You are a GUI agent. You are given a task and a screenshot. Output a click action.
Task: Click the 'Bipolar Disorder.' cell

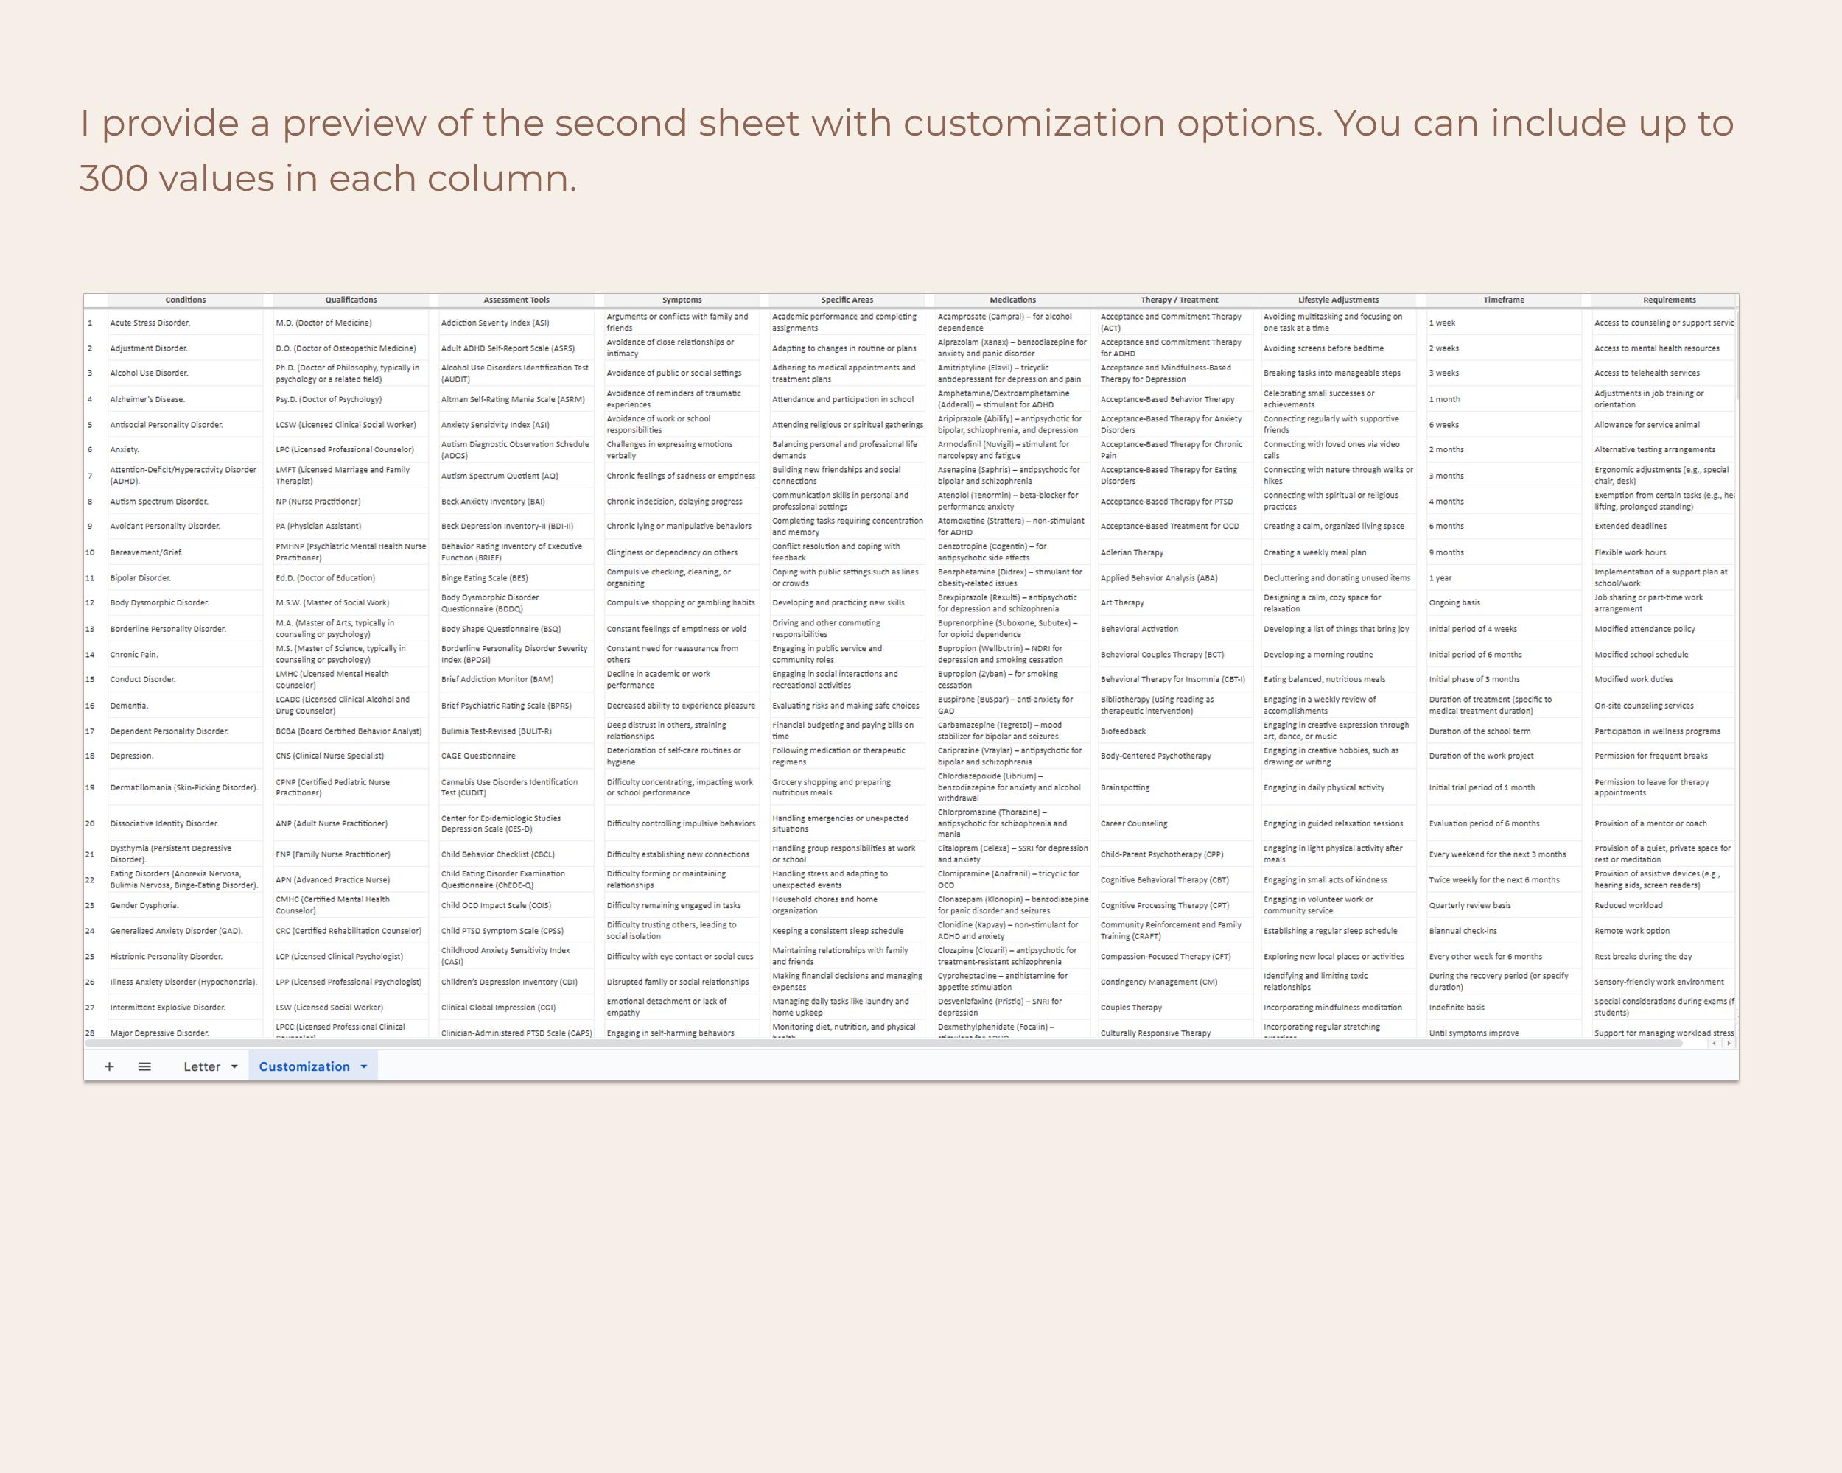186,578
